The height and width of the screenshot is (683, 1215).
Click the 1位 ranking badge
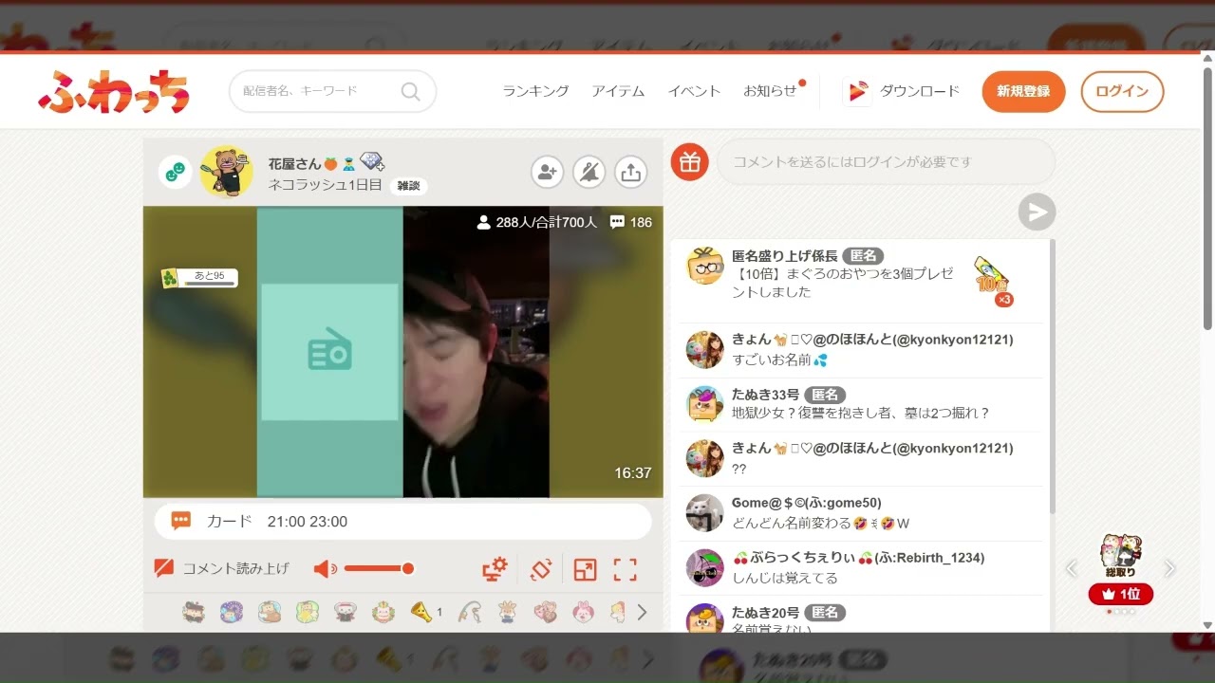pyautogui.click(x=1121, y=595)
